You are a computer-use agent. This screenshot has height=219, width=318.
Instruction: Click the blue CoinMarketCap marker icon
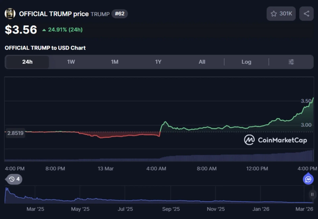pos(308,179)
